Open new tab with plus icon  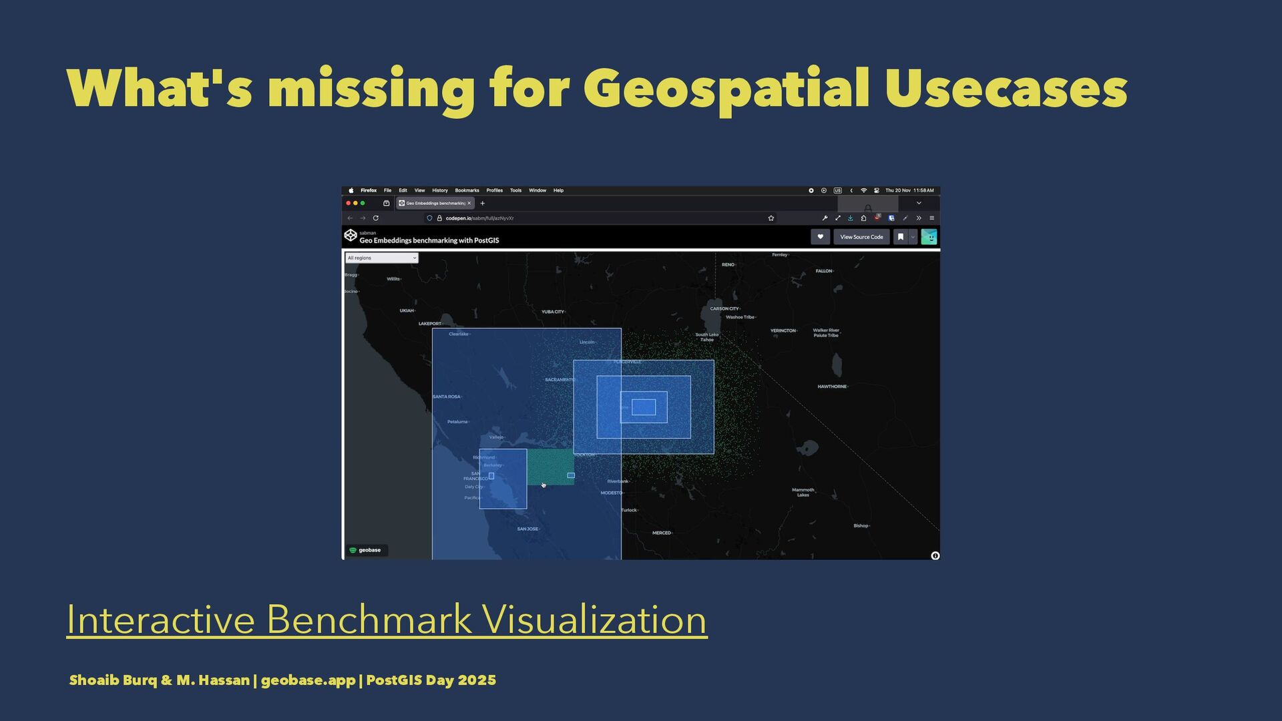click(x=483, y=204)
